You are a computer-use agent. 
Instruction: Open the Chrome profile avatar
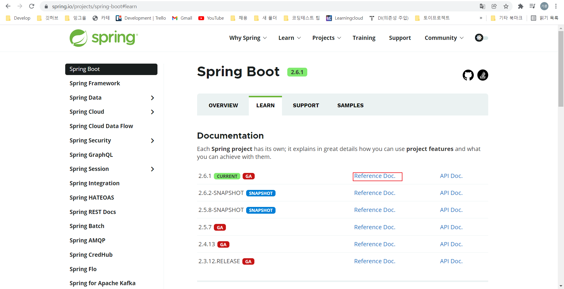(544, 6)
